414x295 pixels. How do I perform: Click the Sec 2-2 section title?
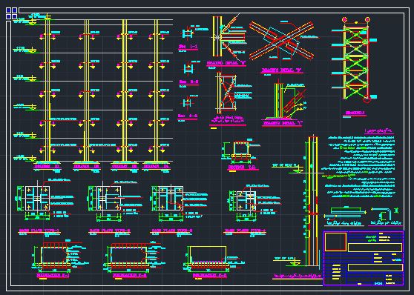tap(188, 82)
